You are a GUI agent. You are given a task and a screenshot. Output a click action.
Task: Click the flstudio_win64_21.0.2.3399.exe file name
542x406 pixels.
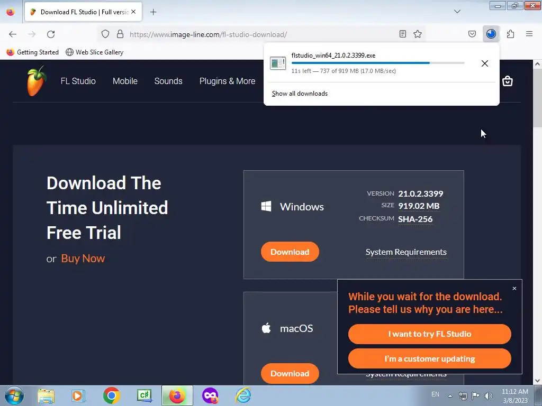(x=333, y=55)
